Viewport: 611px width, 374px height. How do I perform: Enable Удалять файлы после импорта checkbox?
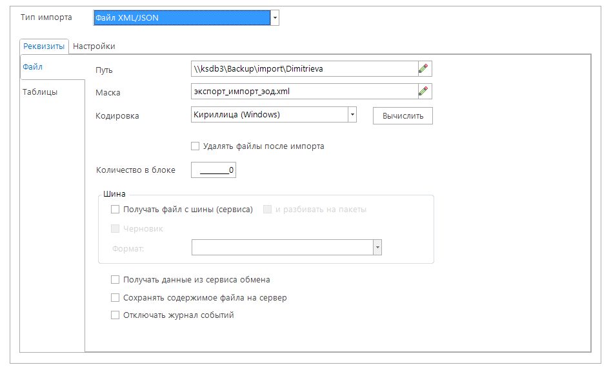click(195, 146)
